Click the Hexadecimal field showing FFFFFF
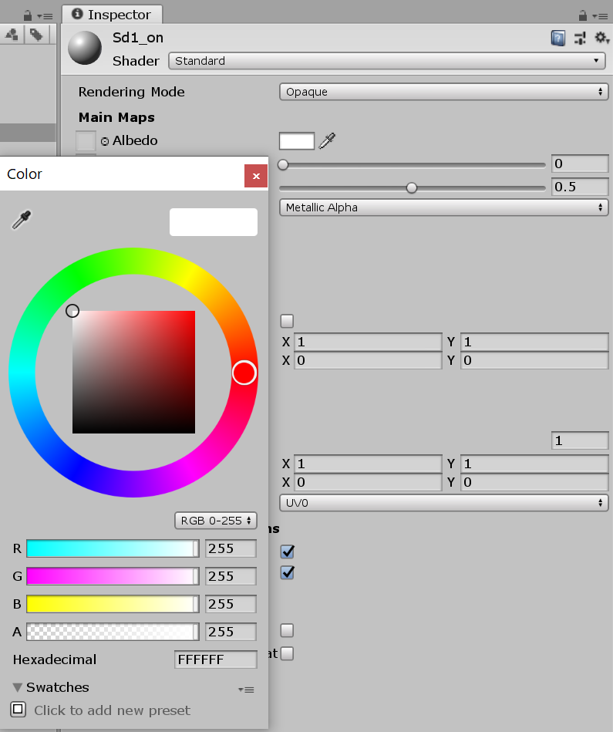613x732 pixels. (216, 659)
